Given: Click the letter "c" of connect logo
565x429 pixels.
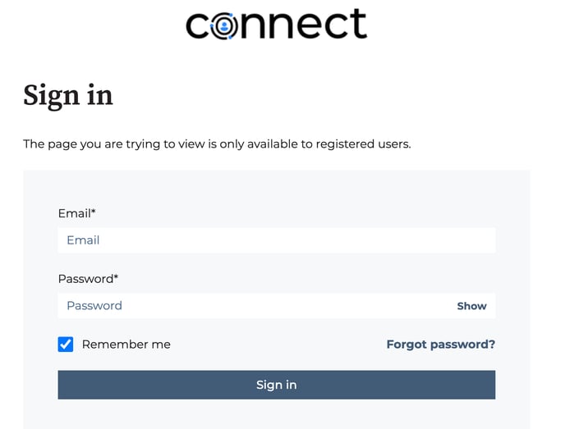Looking at the screenshot, I should pos(197,26).
